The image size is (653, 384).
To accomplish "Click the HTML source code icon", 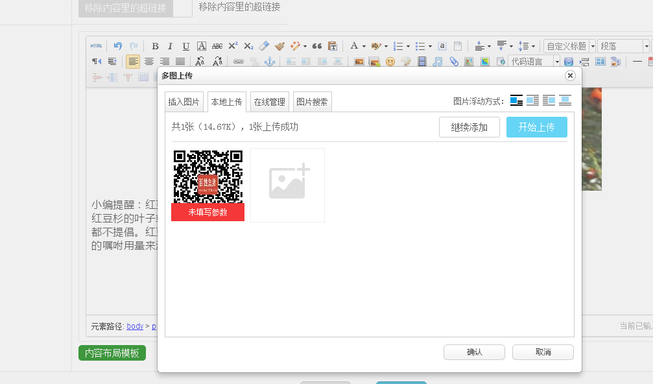I will (x=96, y=46).
